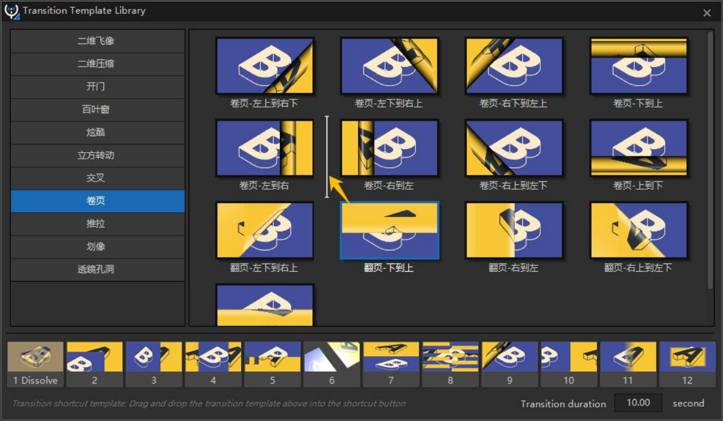Choose transition shortcut slot 12
Screen dimensions: 723x421
[687, 364]
